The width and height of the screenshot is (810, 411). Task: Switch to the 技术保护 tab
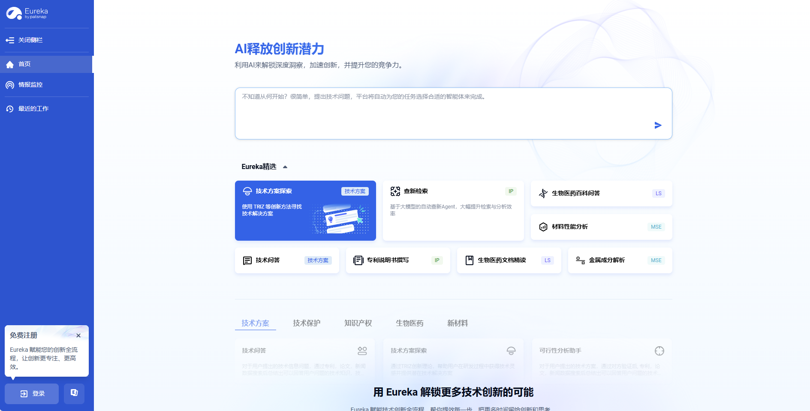[x=307, y=323]
